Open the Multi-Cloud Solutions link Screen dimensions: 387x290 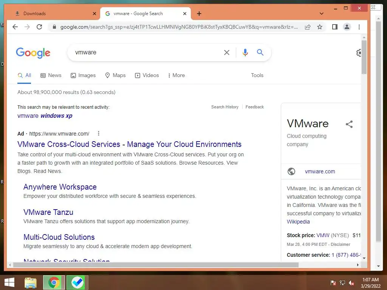coord(59,237)
